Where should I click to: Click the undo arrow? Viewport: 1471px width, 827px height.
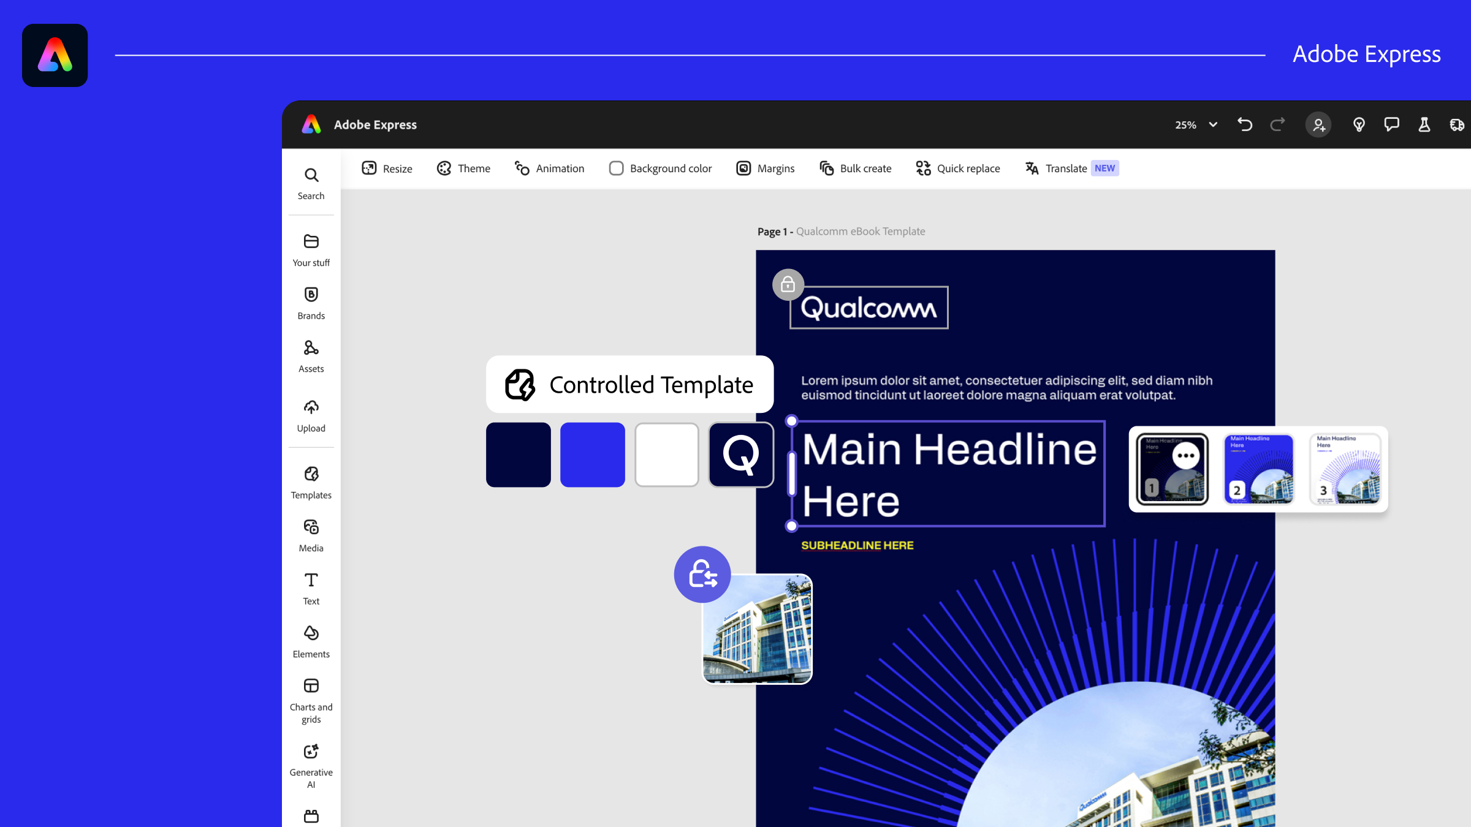[1245, 124]
